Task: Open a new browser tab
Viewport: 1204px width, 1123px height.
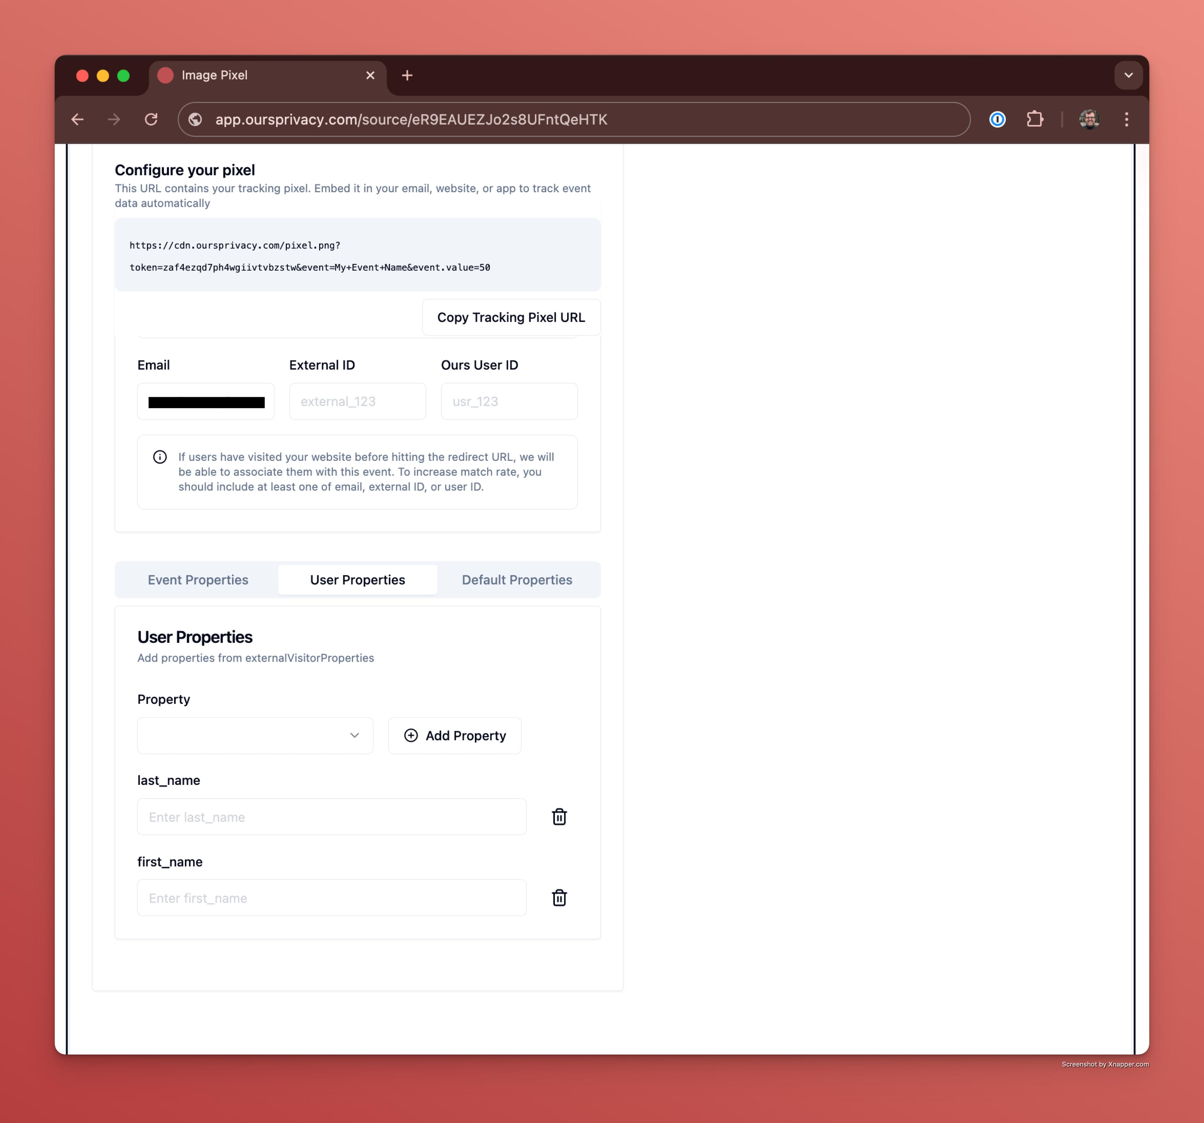Action: pos(407,75)
